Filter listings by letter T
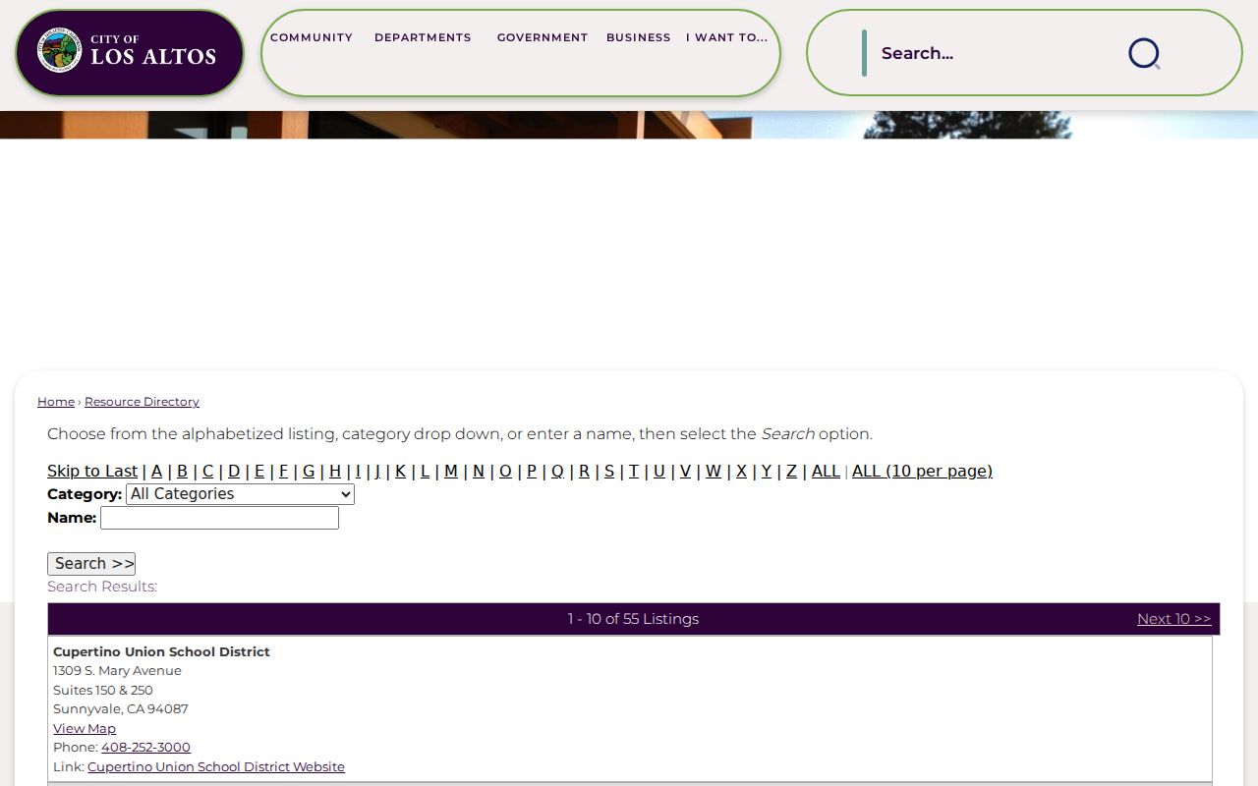 point(634,472)
